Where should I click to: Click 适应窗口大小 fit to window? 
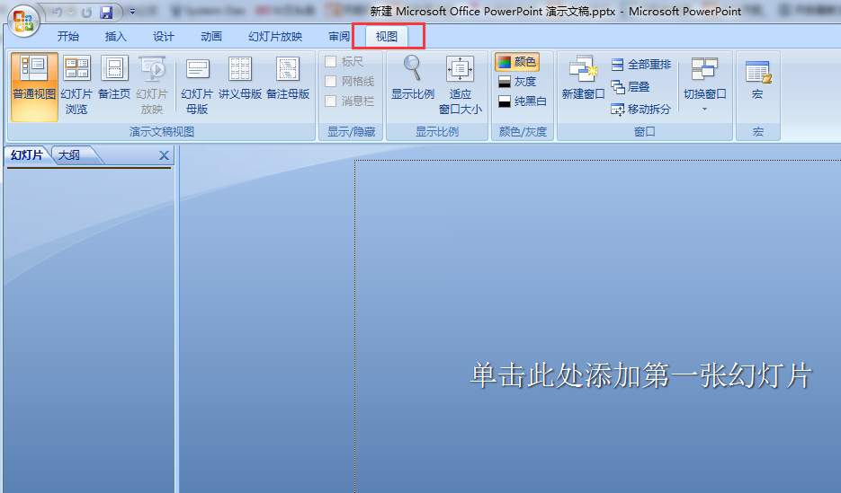461,87
